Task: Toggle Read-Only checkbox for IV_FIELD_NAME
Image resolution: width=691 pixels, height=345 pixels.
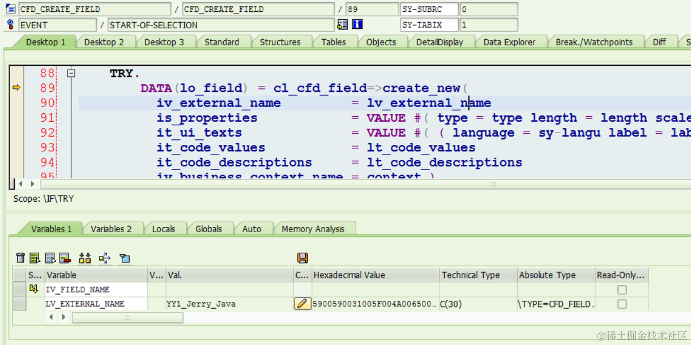Action: click(622, 289)
